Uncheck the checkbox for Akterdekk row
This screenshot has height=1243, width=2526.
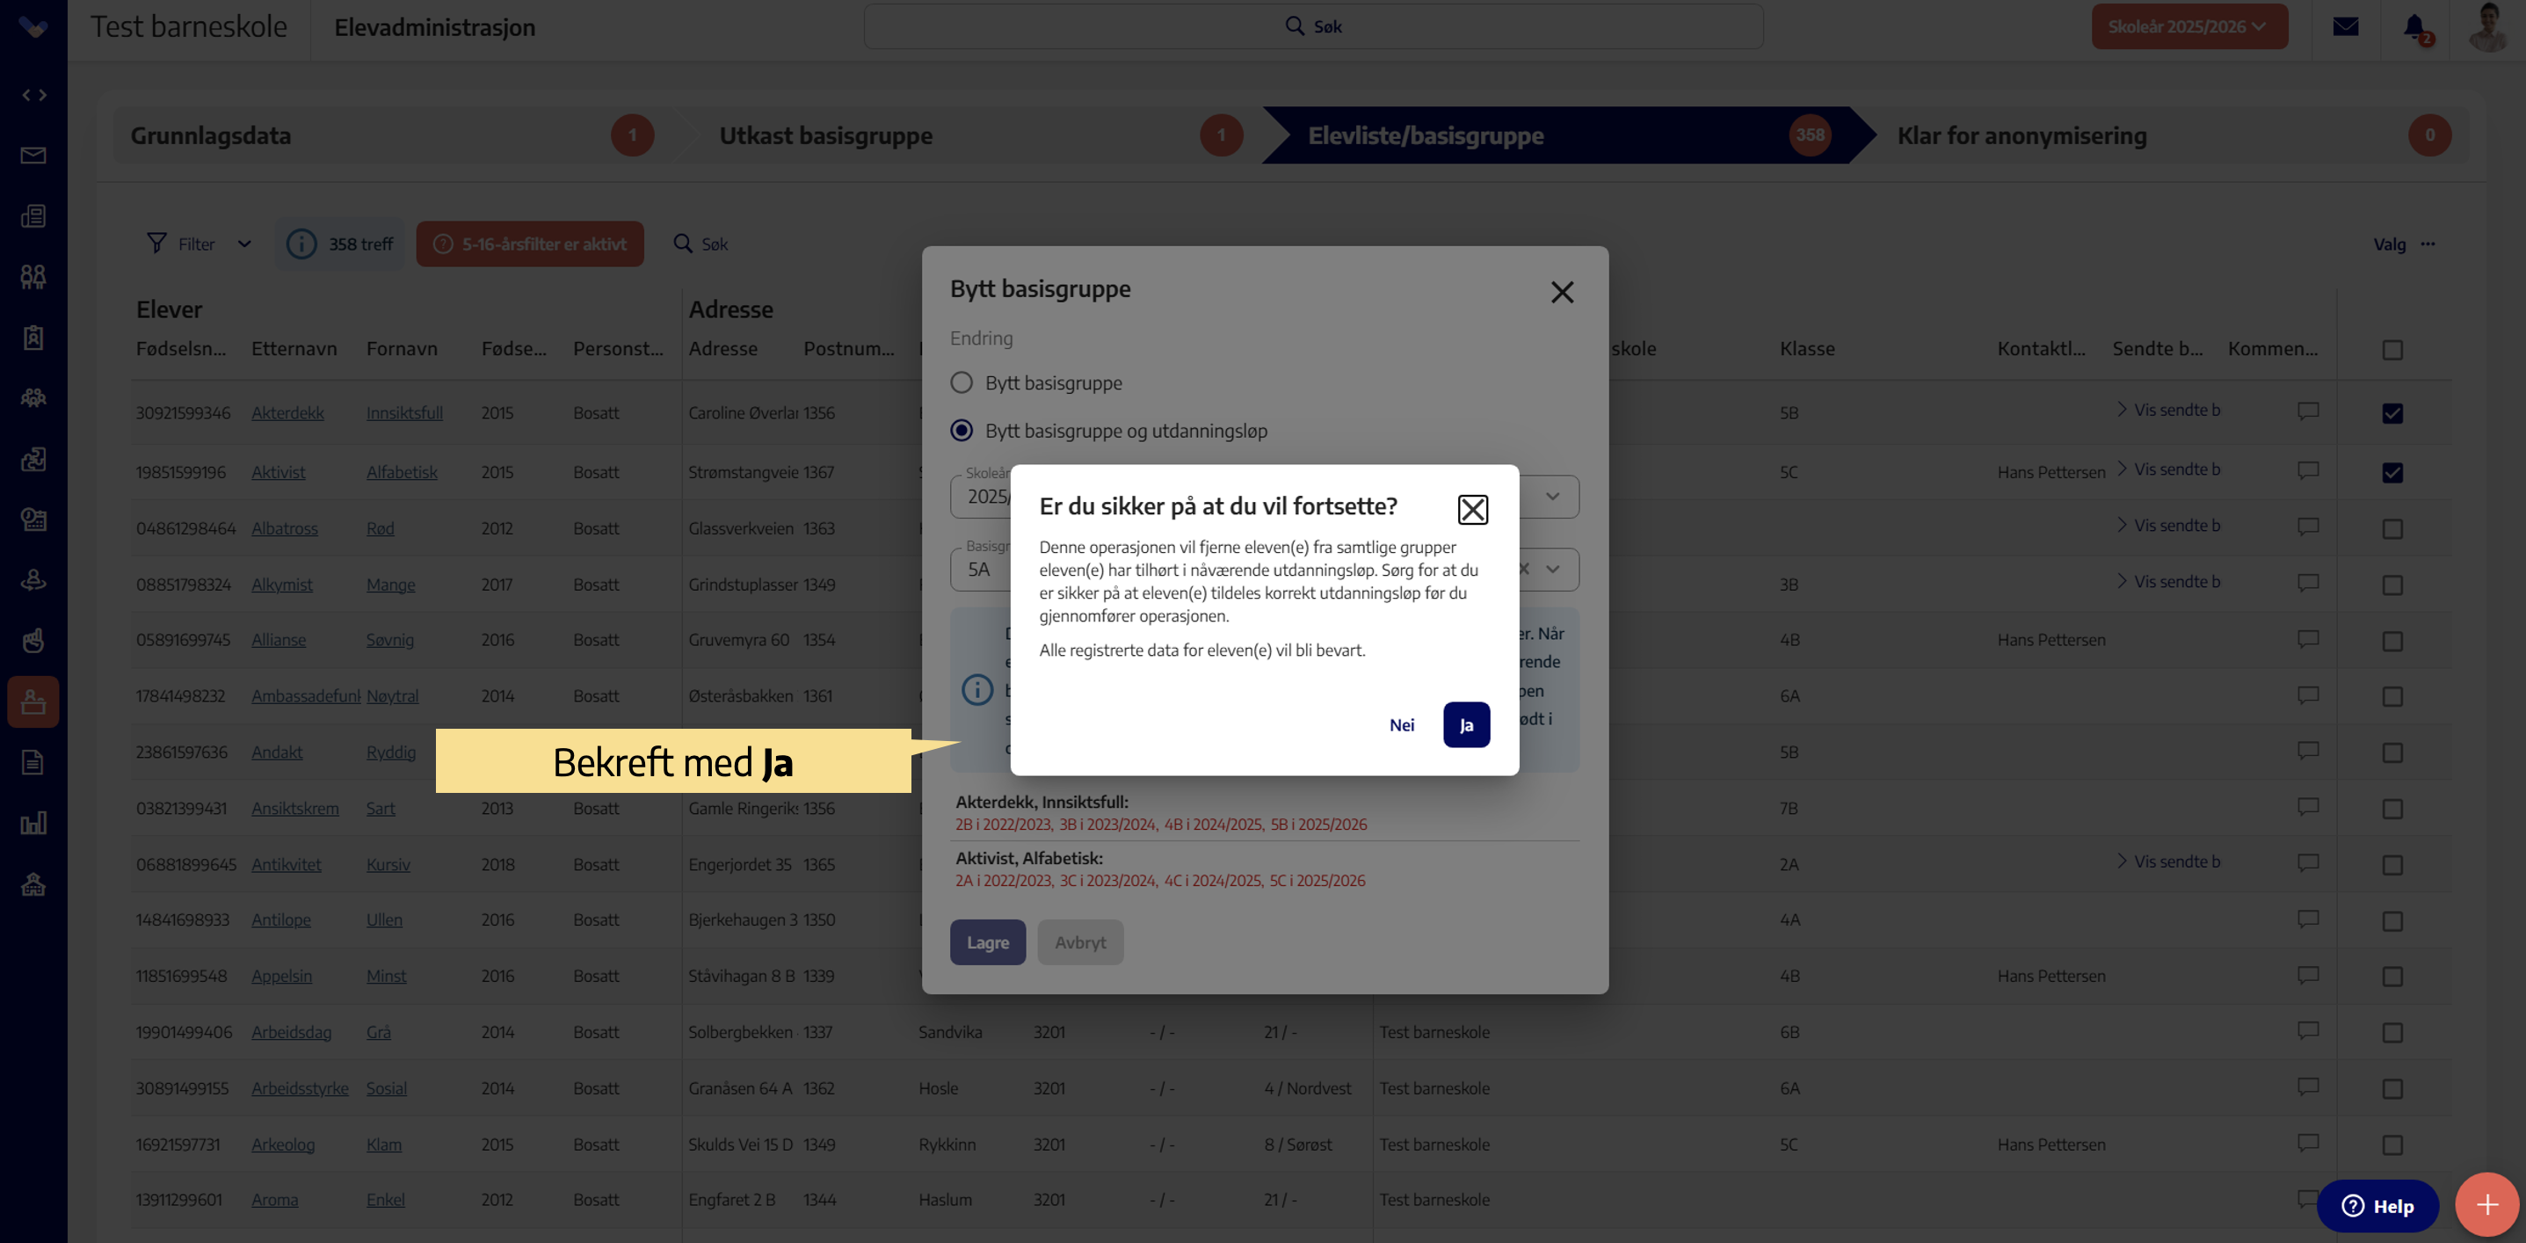[x=2392, y=413]
